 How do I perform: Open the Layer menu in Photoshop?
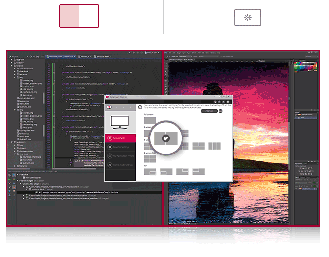184,53
